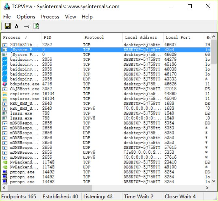Click the green Refresh toolbar icon

[36, 26]
